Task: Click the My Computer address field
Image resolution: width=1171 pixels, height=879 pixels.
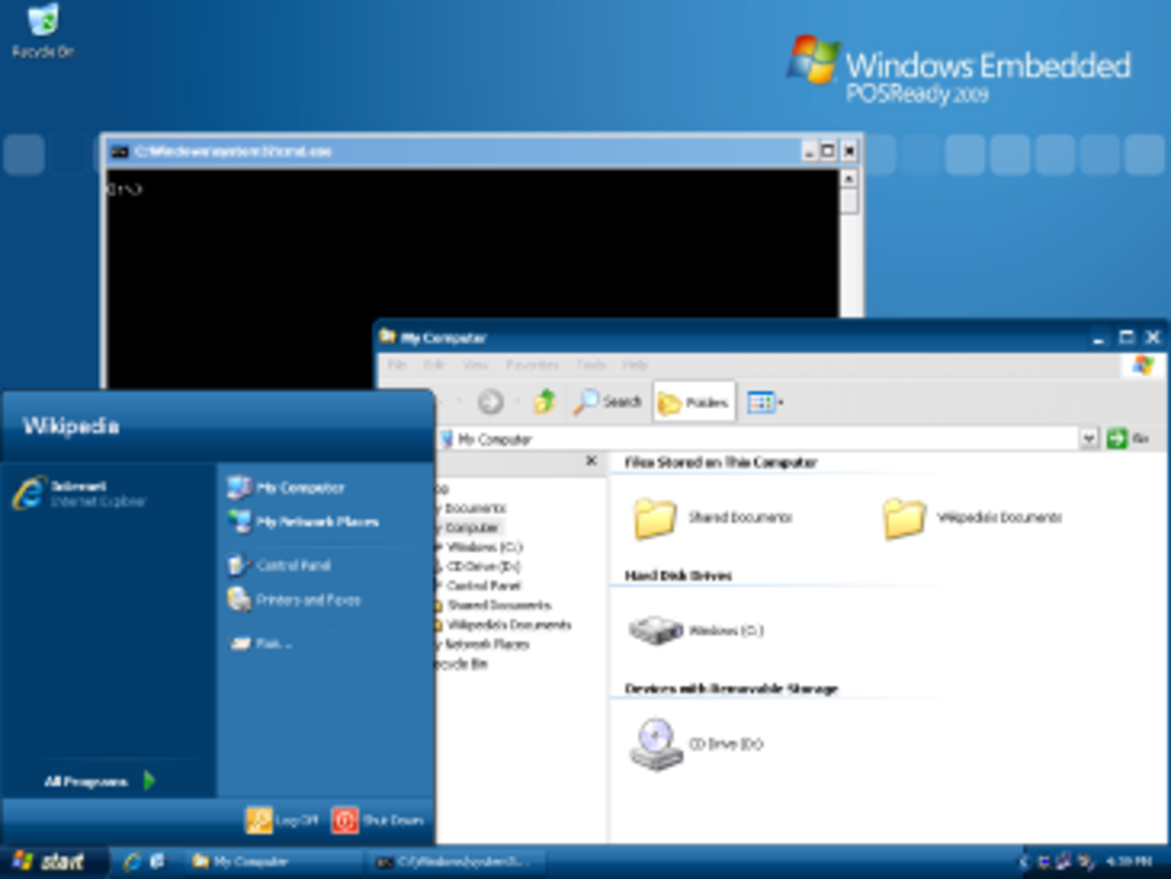Action: 757,439
